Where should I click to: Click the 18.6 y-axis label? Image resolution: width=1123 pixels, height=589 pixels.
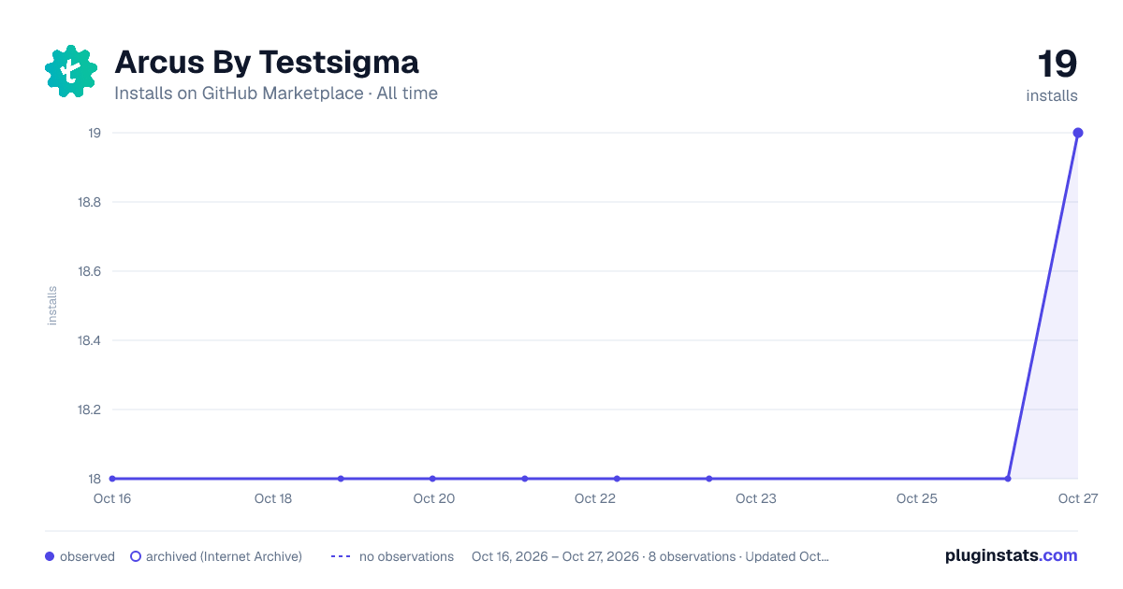click(x=89, y=271)
